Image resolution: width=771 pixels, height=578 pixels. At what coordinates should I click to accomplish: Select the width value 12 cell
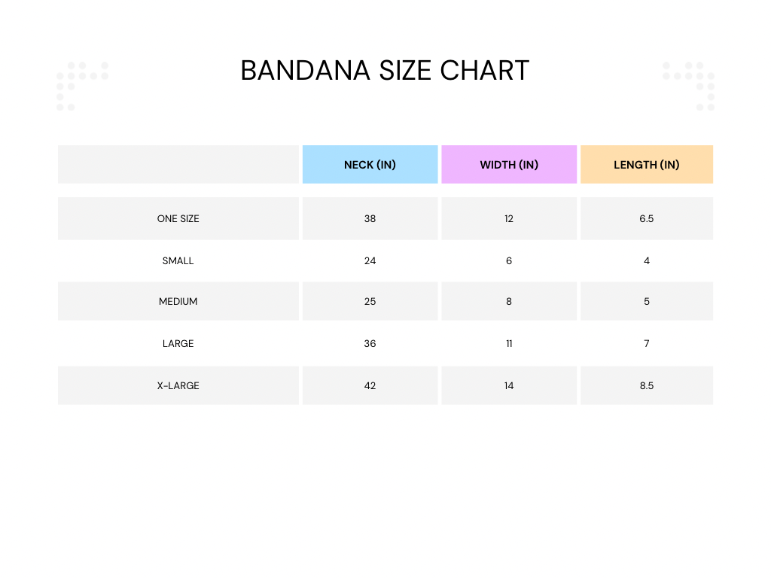(509, 219)
